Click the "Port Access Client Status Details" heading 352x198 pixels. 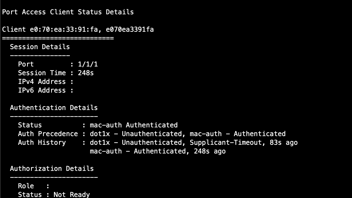click(x=68, y=12)
